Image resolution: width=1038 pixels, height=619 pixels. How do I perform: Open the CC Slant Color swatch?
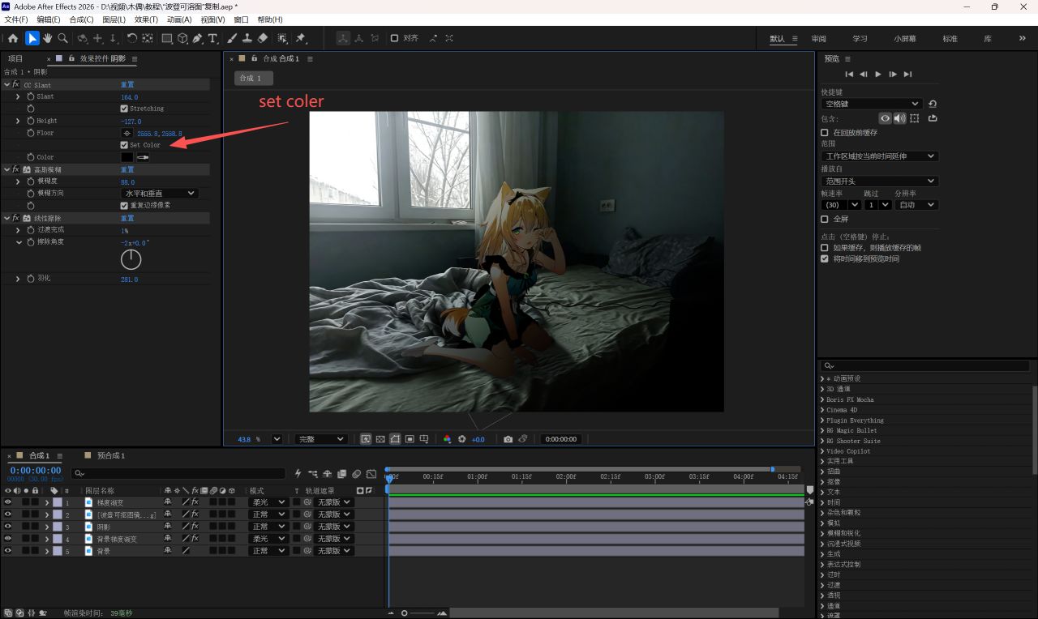coord(127,157)
